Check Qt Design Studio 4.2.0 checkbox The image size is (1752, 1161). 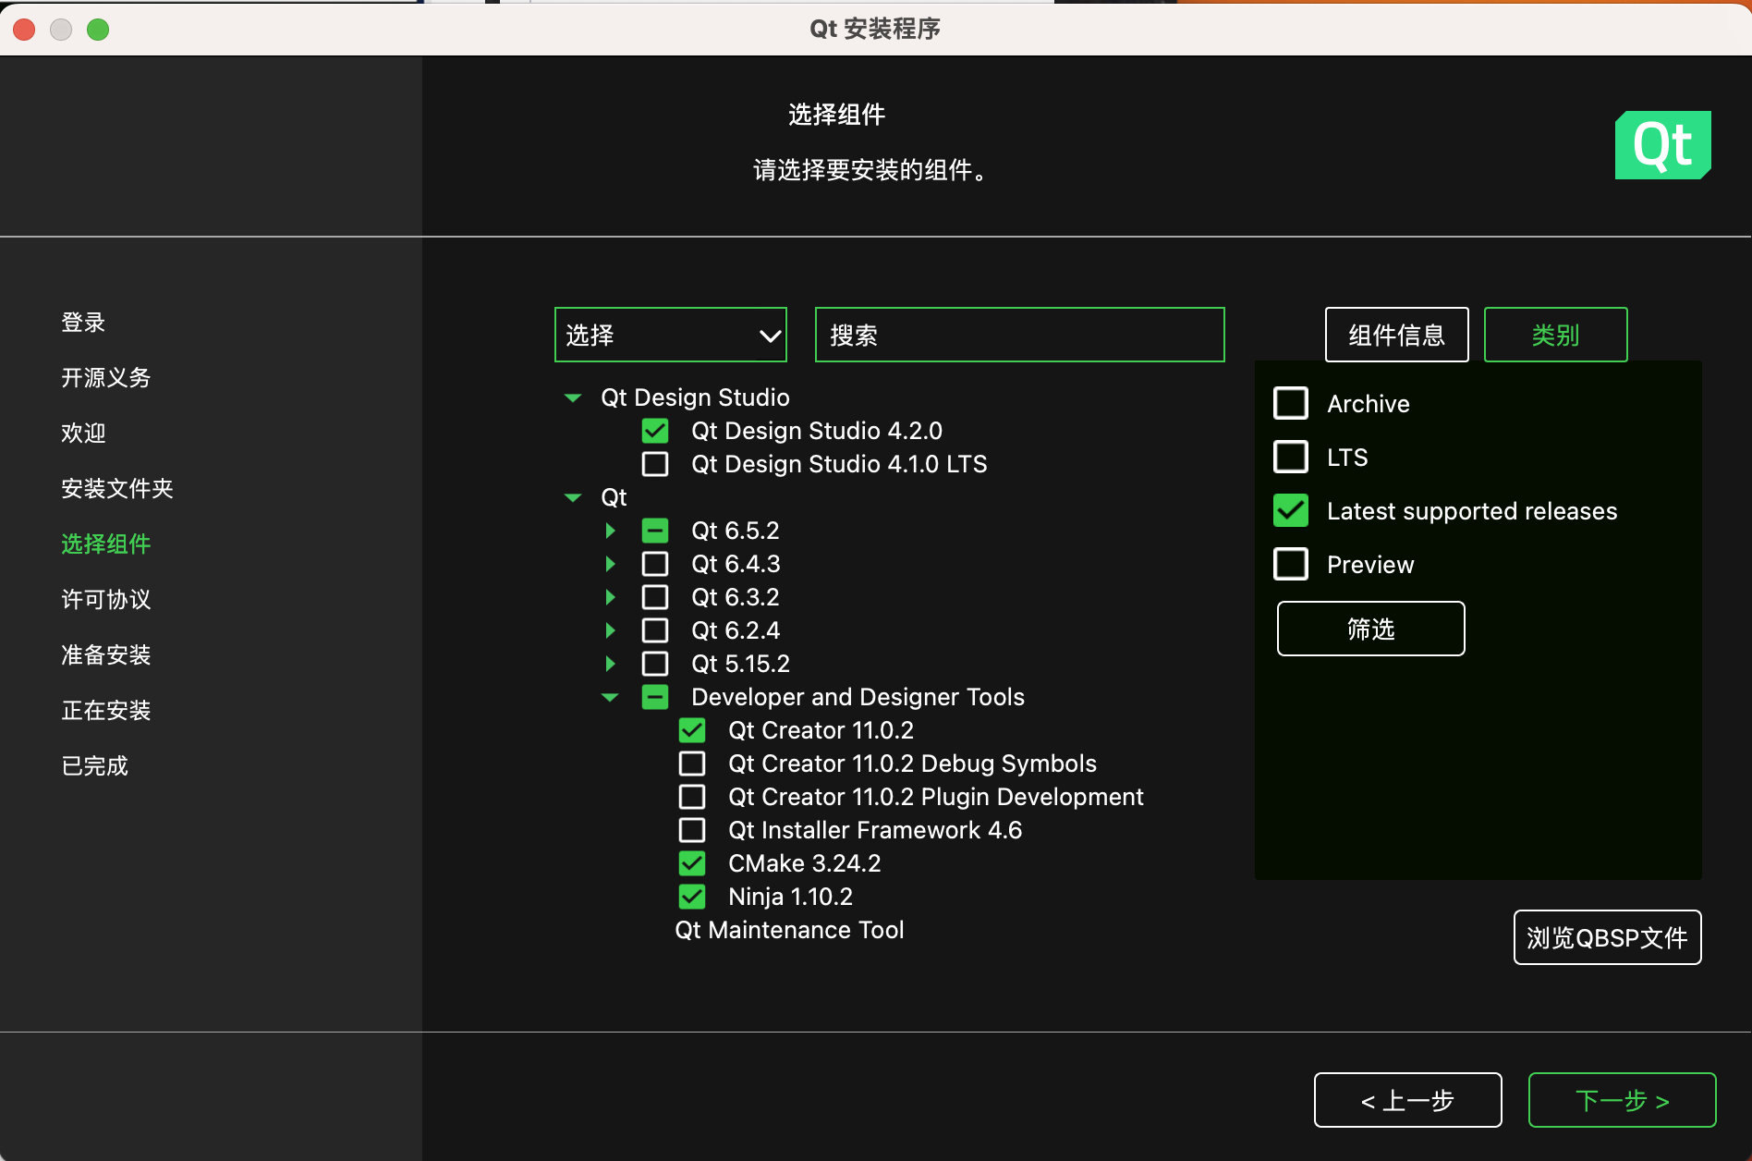pos(655,431)
